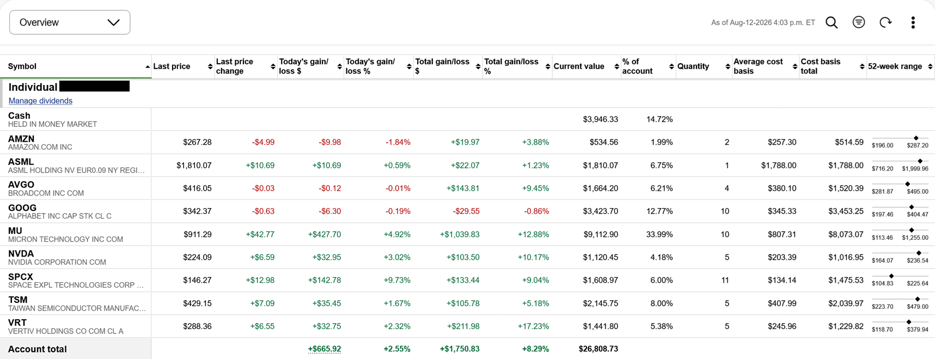The image size is (935, 359).
Task: Click Manage dividends link
Action: (40, 101)
